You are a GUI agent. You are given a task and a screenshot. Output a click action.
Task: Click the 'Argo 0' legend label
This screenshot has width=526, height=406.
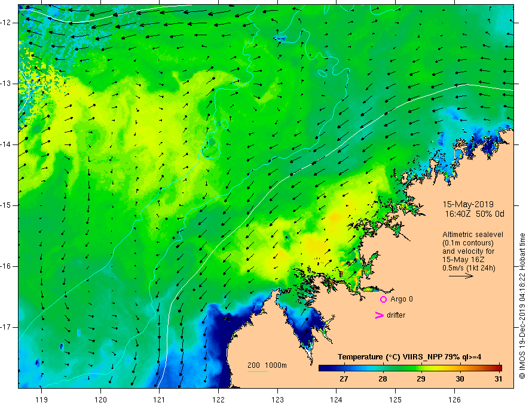(402, 299)
